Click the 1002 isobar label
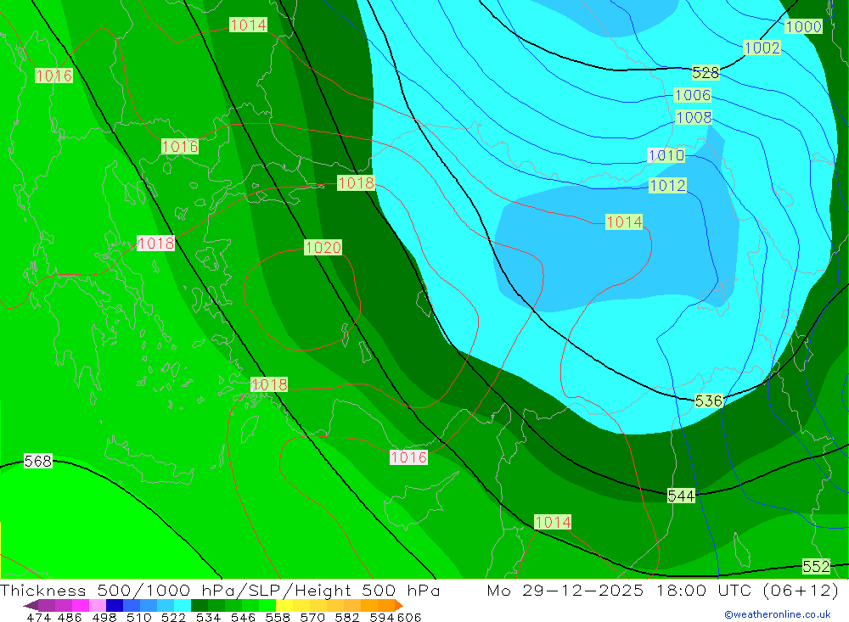The height and width of the screenshot is (622, 849). click(x=762, y=48)
